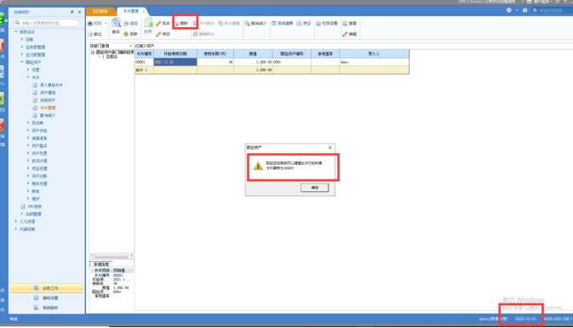The image size is (573, 328).
Task: Click the Undo split (撤销拆分) icon
Action: [195, 34]
